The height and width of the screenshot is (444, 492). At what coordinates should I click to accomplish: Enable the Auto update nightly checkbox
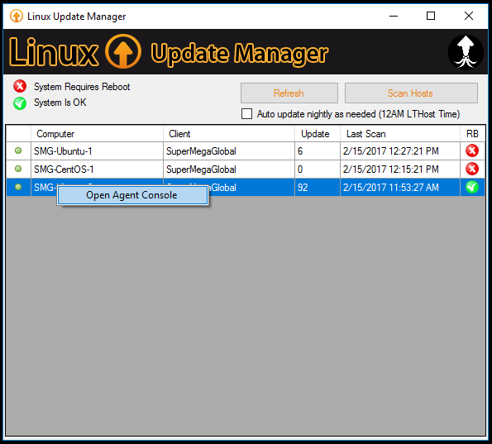pos(246,113)
